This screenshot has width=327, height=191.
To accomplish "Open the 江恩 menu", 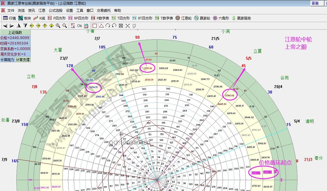I will click(42, 10).
